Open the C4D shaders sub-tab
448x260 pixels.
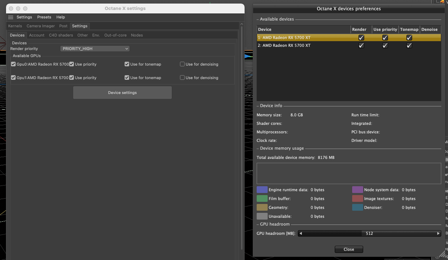click(61, 35)
